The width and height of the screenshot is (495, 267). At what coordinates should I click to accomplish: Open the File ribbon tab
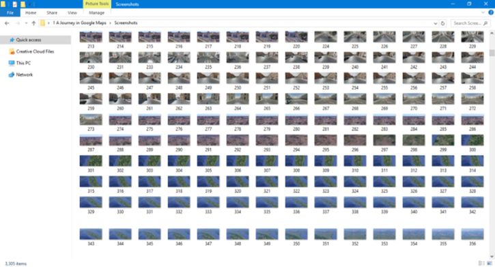click(x=10, y=12)
